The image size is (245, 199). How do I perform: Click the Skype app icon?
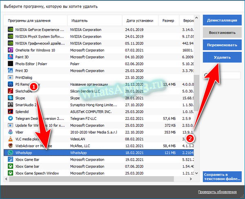tap(11, 98)
